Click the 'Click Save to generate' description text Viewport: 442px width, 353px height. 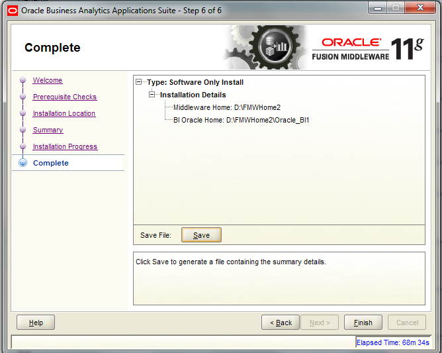[231, 262]
